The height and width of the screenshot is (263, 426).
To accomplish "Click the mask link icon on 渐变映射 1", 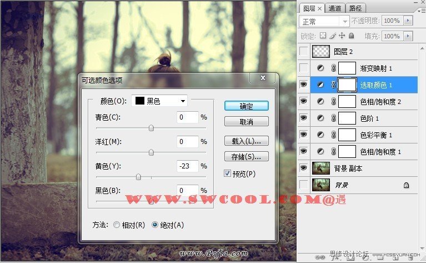I will point(333,68).
